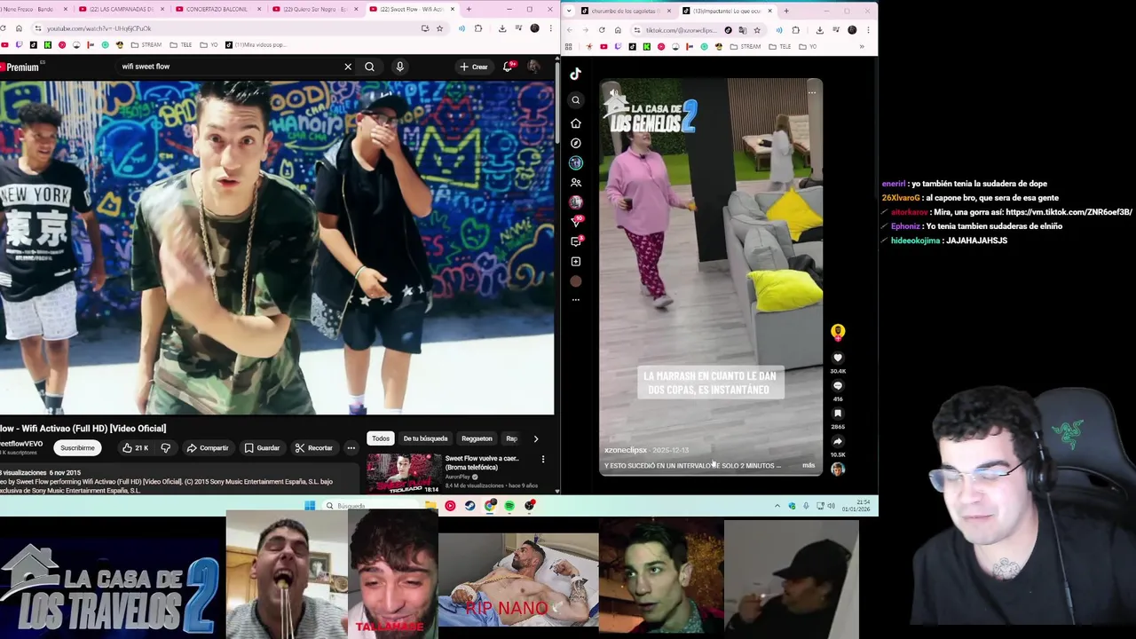Open YouTube notifications bell
The width and height of the screenshot is (1136, 639).
[508, 67]
